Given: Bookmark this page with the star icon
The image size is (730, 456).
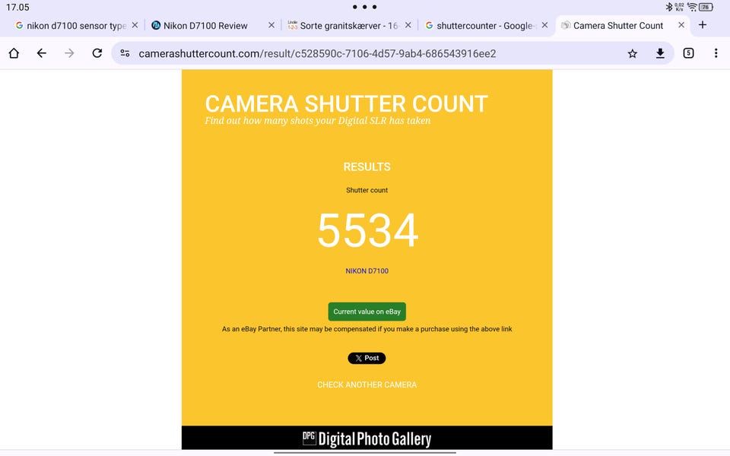Looking at the screenshot, I should click(632, 53).
